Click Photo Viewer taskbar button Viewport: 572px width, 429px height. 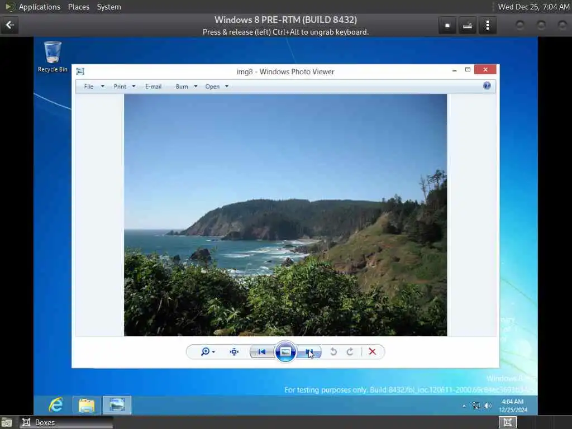pyautogui.click(x=117, y=405)
